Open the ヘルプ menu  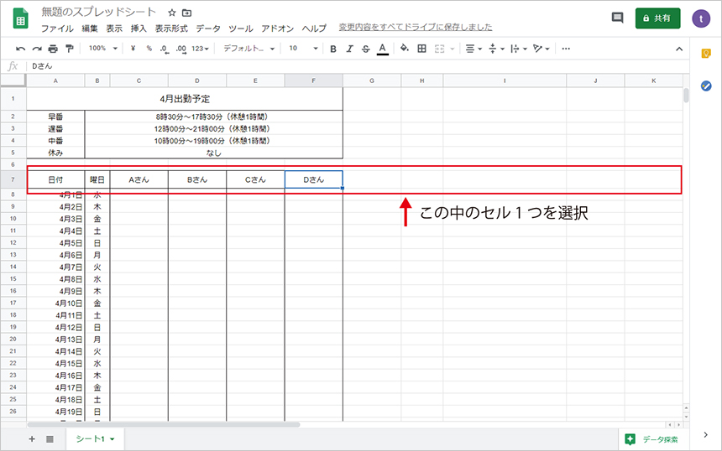tap(314, 28)
